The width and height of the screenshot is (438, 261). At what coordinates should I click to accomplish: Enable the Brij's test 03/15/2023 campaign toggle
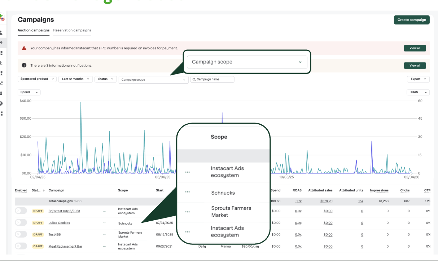click(21, 211)
